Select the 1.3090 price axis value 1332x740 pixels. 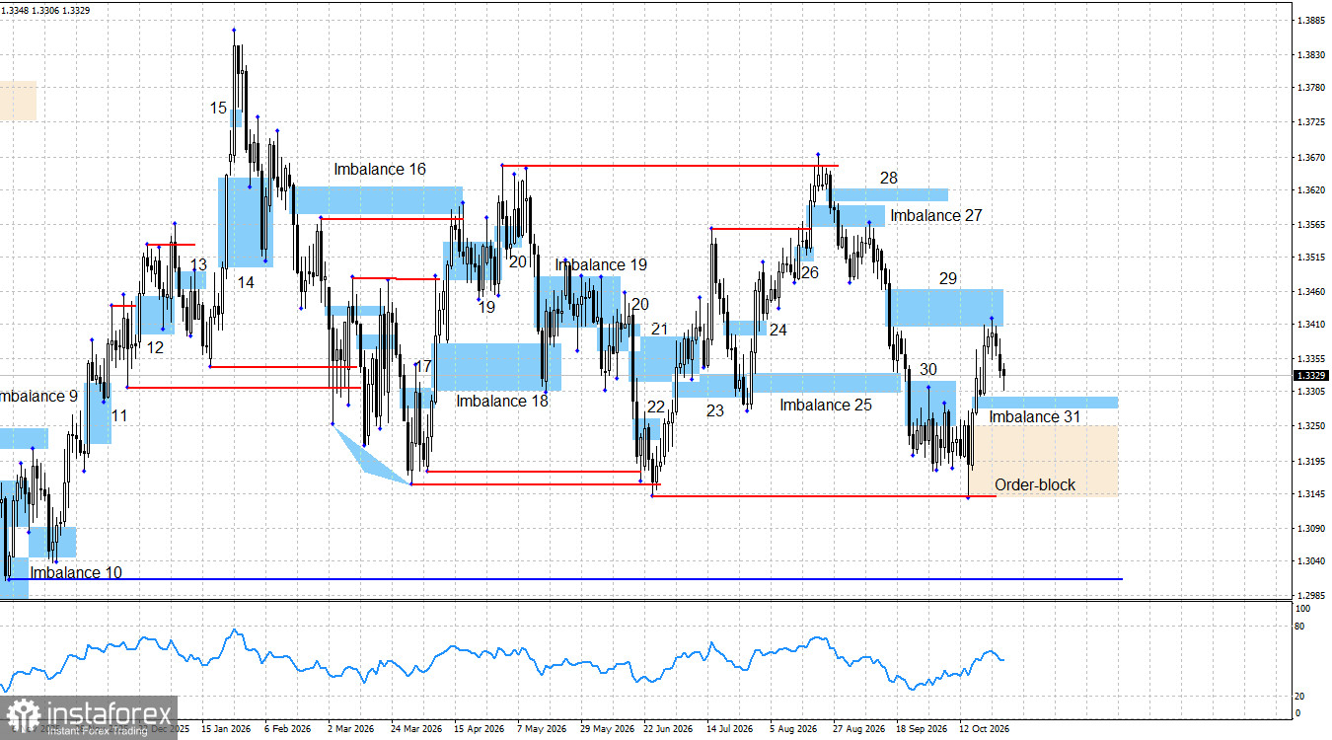click(1310, 528)
